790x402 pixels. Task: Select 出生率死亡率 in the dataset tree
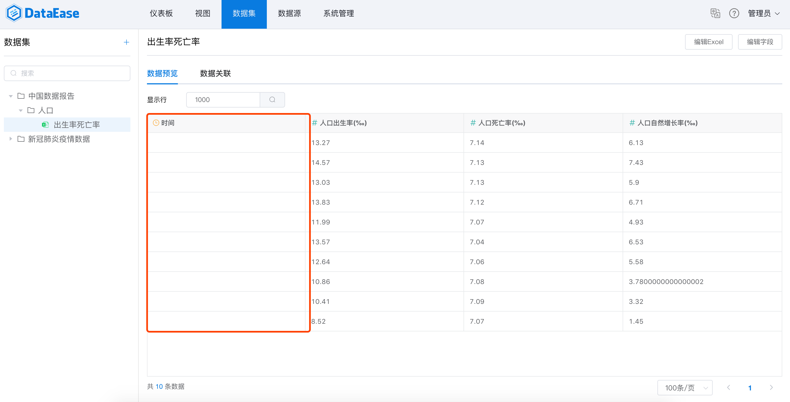(x=67, y=125)
